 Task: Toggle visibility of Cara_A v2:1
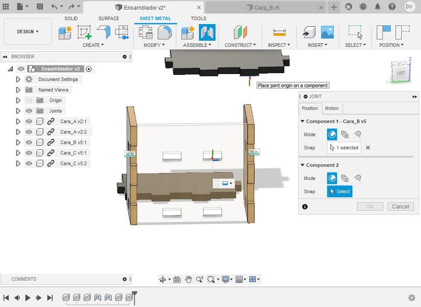(29, 121)
